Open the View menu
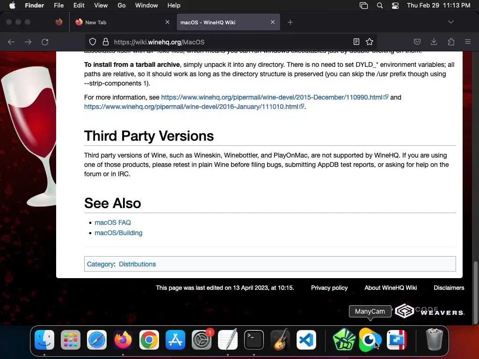 pos(101,6)
